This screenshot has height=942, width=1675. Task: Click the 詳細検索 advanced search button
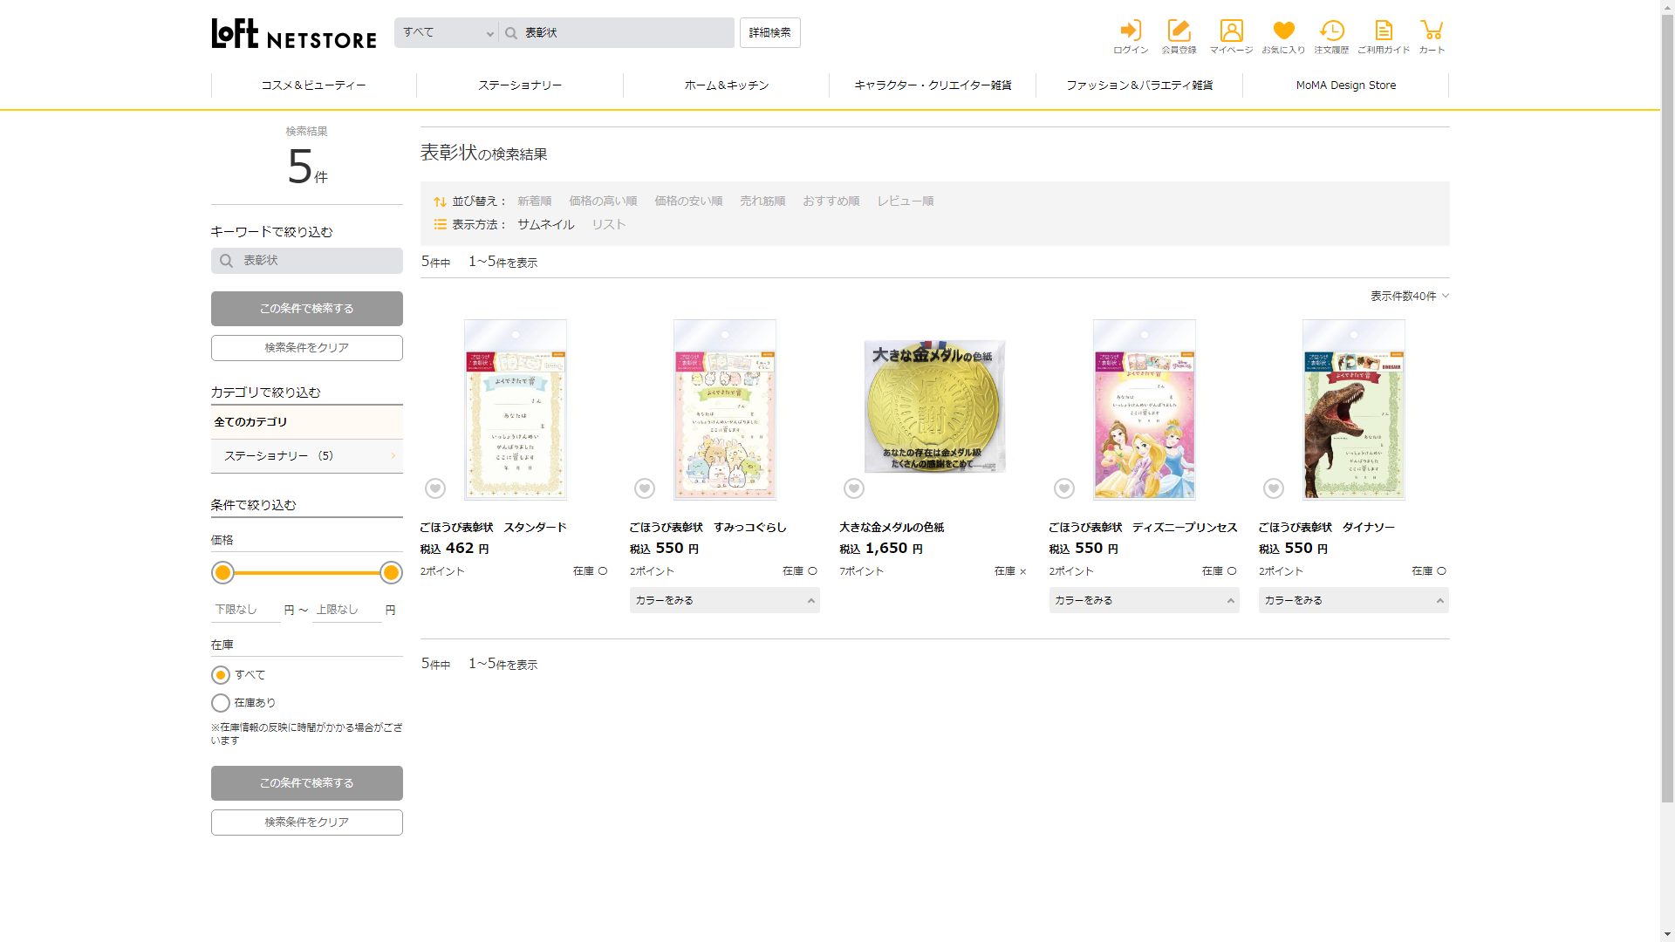pyautogui.click(x=769, y=33)
